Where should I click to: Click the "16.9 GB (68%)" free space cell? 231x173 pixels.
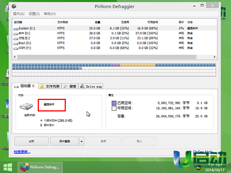(x=147, y=28)
